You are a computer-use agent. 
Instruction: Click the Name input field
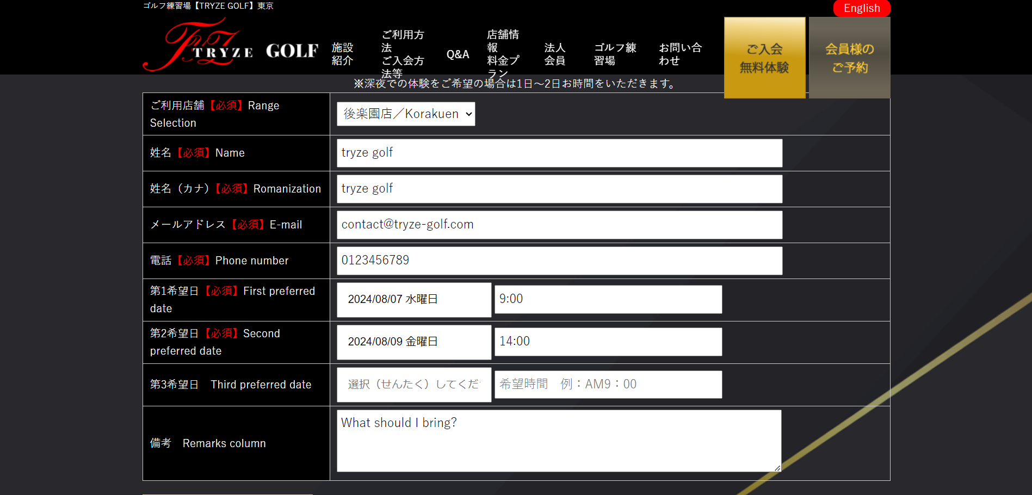click(x=560, y=153)
